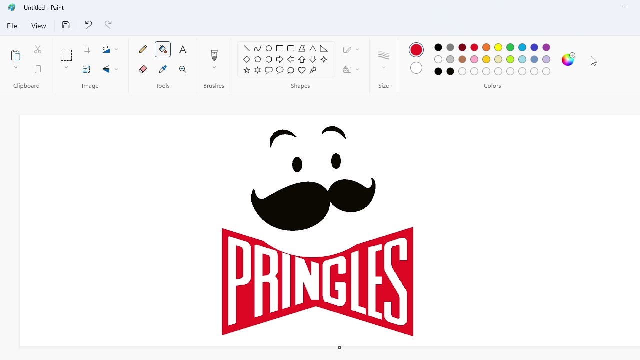Choose the Pentagon shape
This screenshot has height=360, width=640.
(258, 59)
